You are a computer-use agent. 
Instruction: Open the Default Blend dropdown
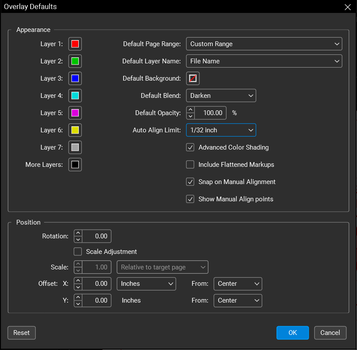(x=221, y=96)
